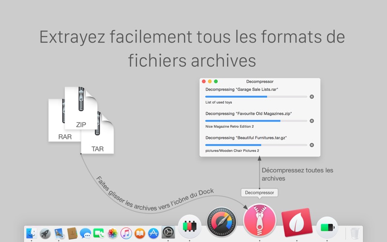This screenshot has width=387, height=242.
Task: Cancel decompressing Beautiful Furnitures.tar.gz
Action: (312, 145)
